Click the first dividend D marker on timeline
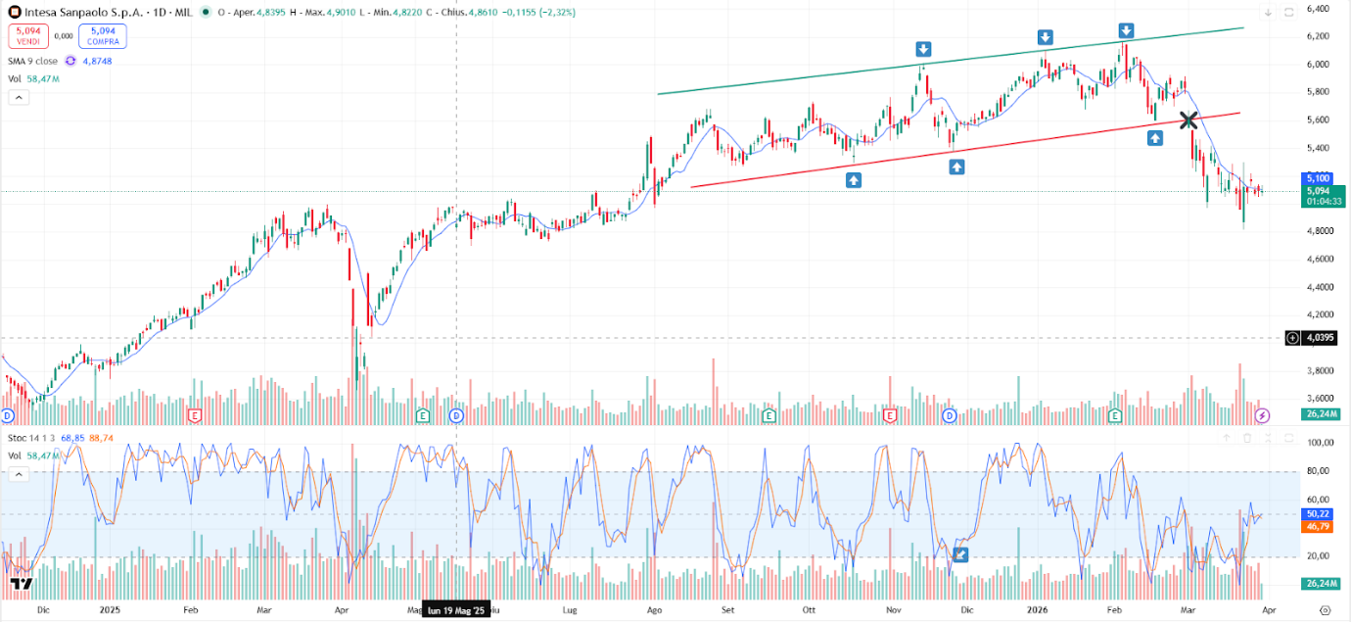The height and width of the screenshot is (622, 1351). pos(9,415)
